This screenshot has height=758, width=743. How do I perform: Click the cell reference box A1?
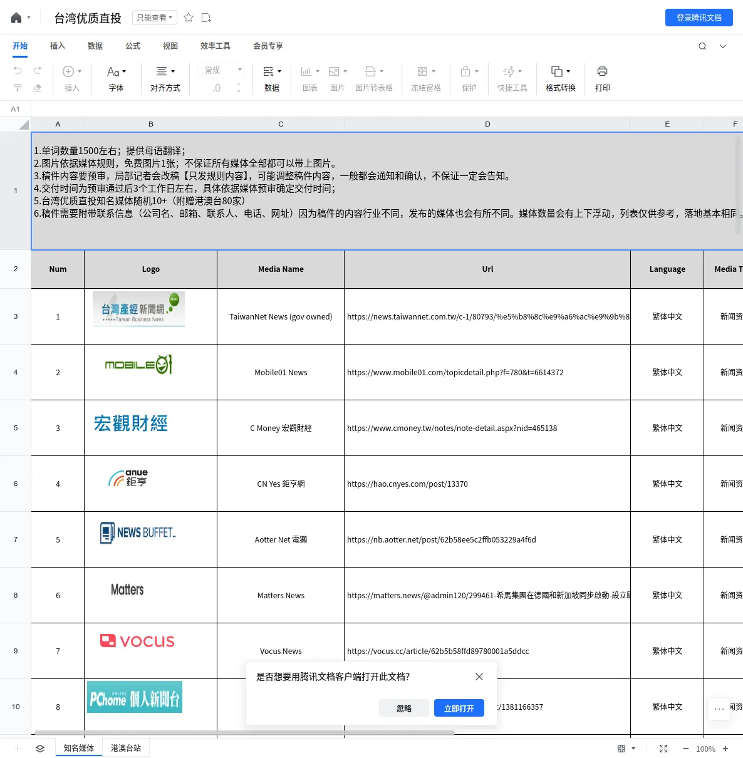pyautogui.click(x=16, y=109)
